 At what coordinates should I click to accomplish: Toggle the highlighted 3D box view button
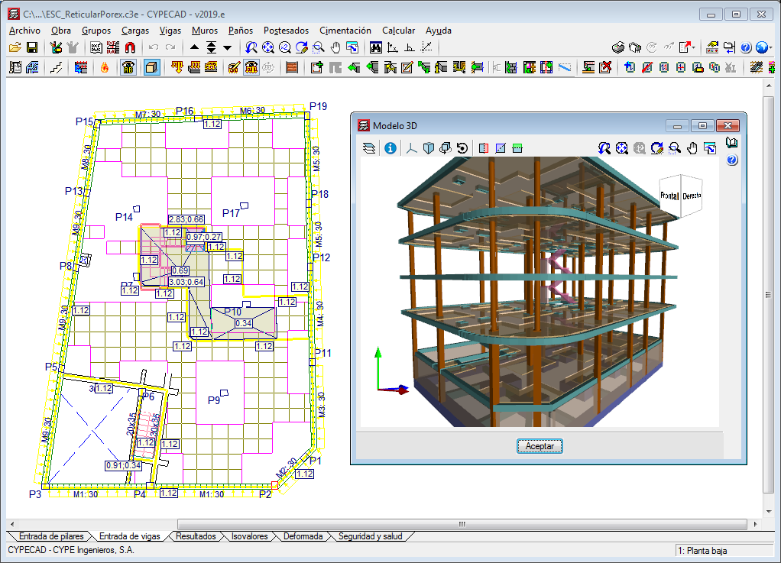pyautogui.click(x=152, y=67)
